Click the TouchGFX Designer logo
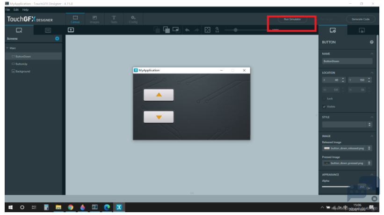384x215 pixels. 30,19
